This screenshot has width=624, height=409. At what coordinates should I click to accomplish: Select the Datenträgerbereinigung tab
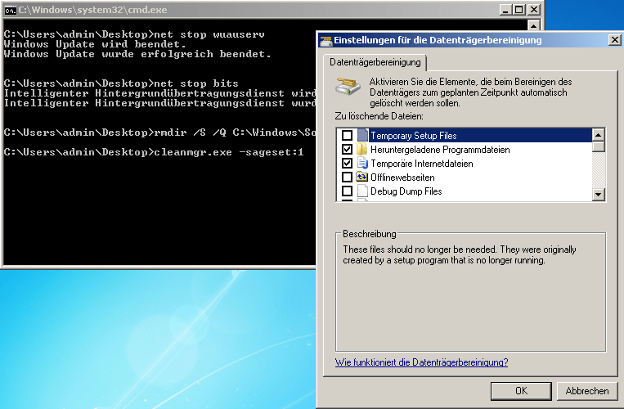(375, 63)
